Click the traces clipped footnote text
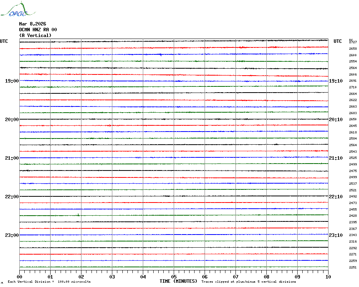359x287 pixels. coord(249,282)
